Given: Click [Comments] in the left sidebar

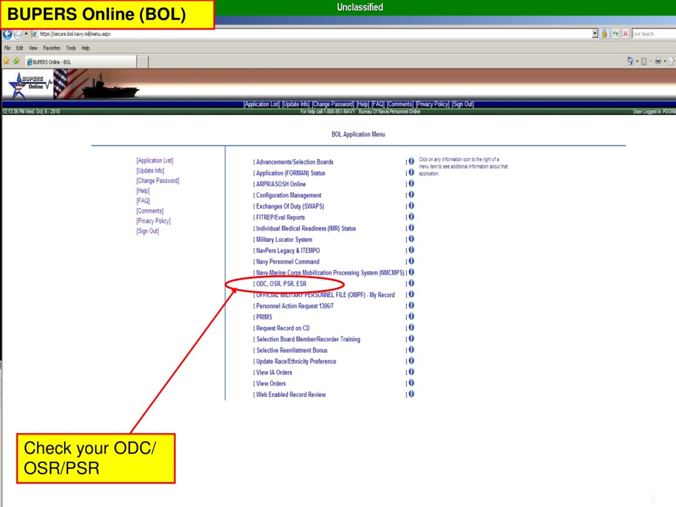Looking at the screenshot, I should [150, 211].
